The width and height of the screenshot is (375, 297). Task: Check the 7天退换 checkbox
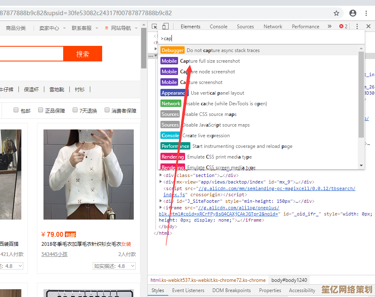click(x=75, y=110)
